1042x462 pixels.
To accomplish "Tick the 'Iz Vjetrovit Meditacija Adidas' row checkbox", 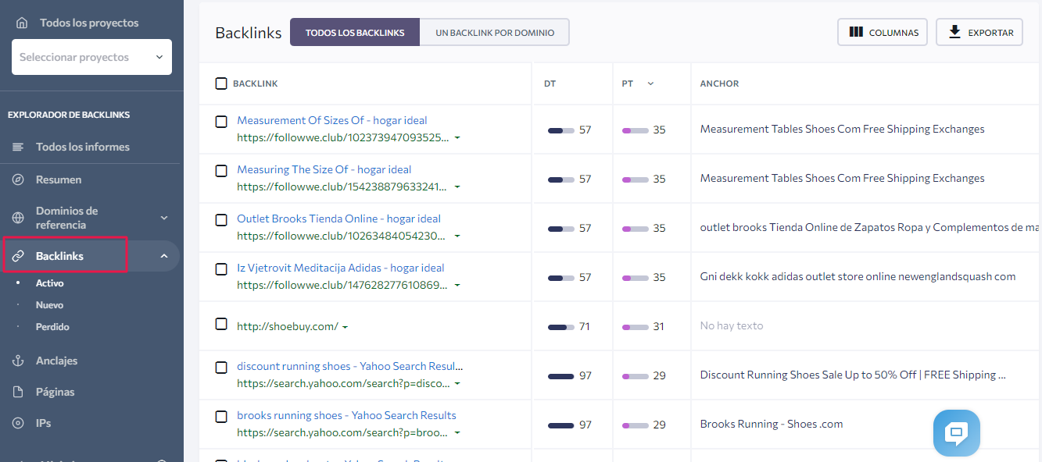I will click(x=221, y=269).
